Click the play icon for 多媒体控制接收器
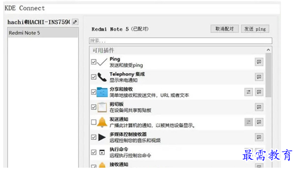Image resolution: width=296 pixels, height=169 pixels. [x=102, y=137]
